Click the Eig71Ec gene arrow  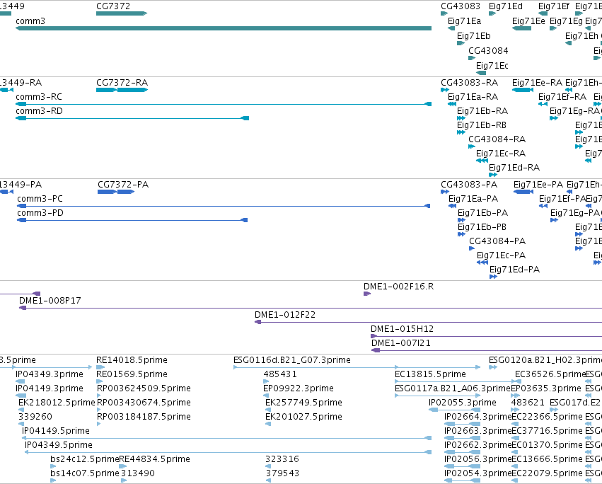coord(481,73)
